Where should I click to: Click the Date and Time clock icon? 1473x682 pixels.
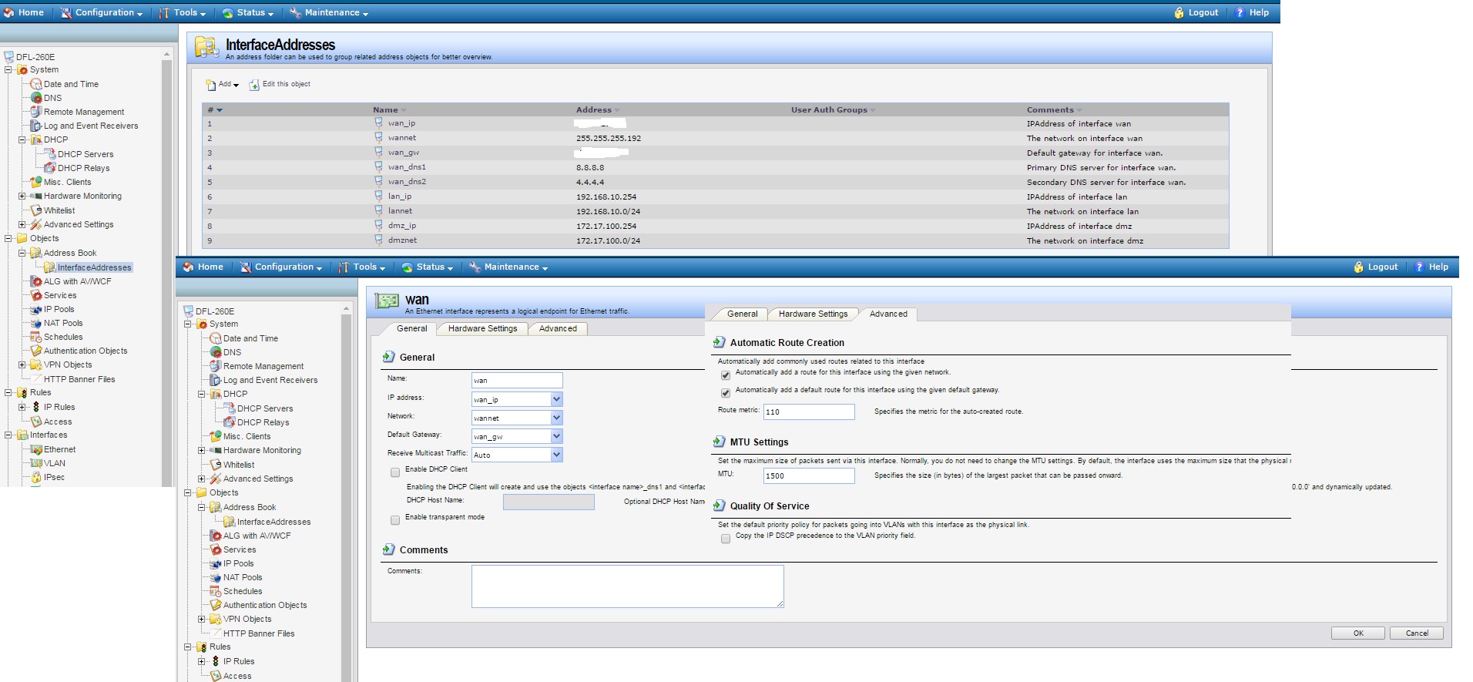35,84
